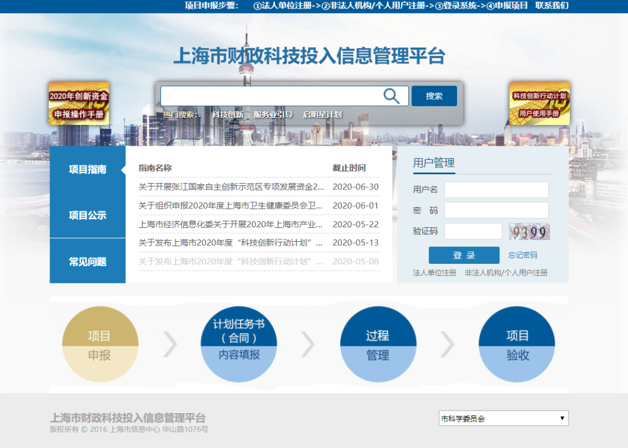This screenshot has height=448, width=628.
Task: Click the 过程管理 circle icon
Action: click(x=378, y=345)
